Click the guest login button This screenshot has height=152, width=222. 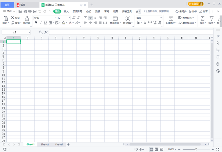196,4
